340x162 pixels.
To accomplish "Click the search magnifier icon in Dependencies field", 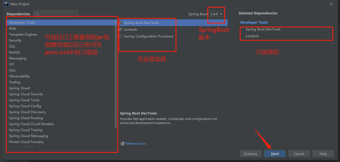I will [x=37, y=14].
